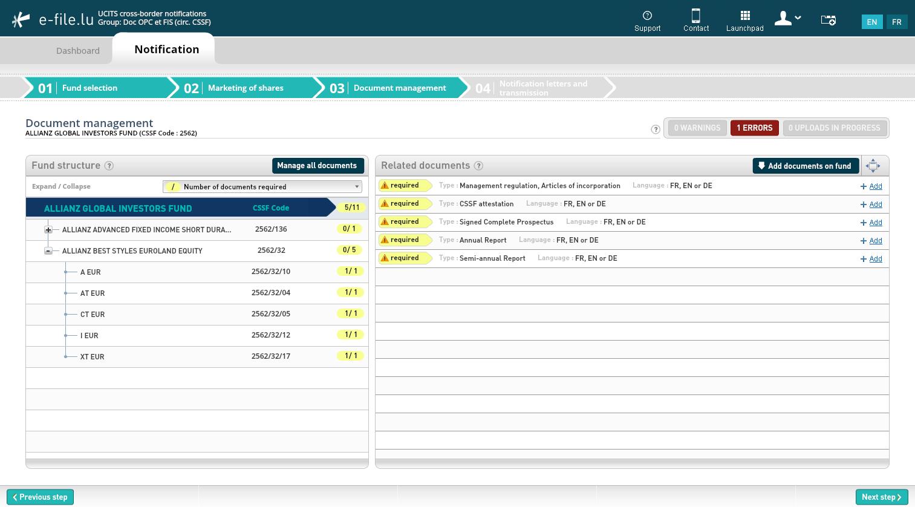Click the warning icon on CSSF attestation row
915x507 pixels.
pyautogui.click(x=385, y=204)
